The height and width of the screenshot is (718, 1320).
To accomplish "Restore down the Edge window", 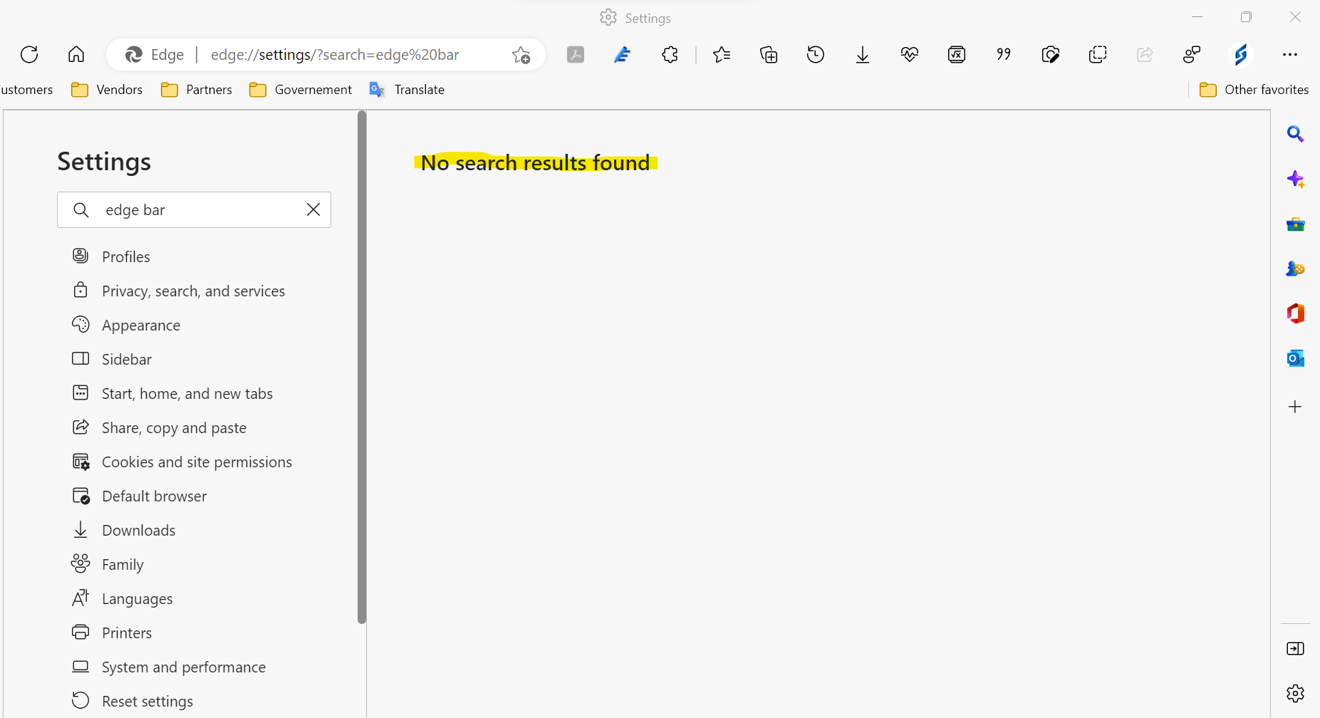I will [1246, 17].
